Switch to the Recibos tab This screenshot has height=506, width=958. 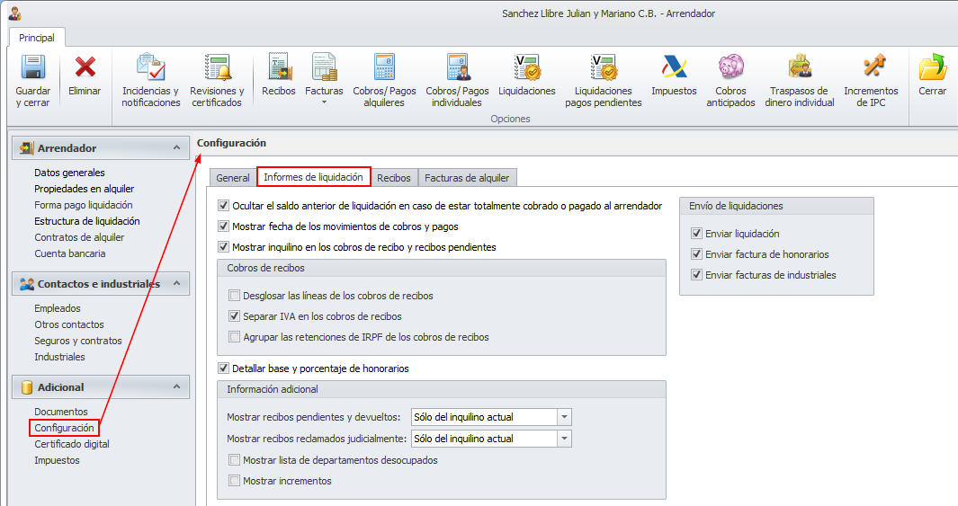[393, 178]
